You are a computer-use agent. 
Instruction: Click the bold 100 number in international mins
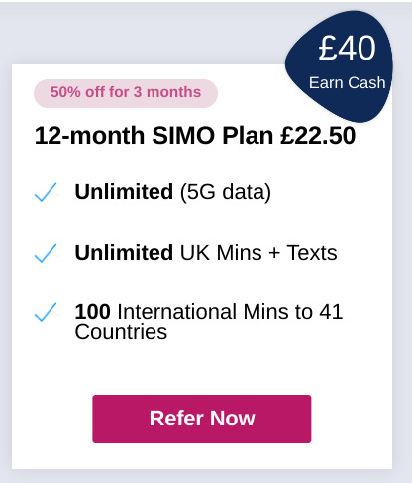(x=92, y=312)
